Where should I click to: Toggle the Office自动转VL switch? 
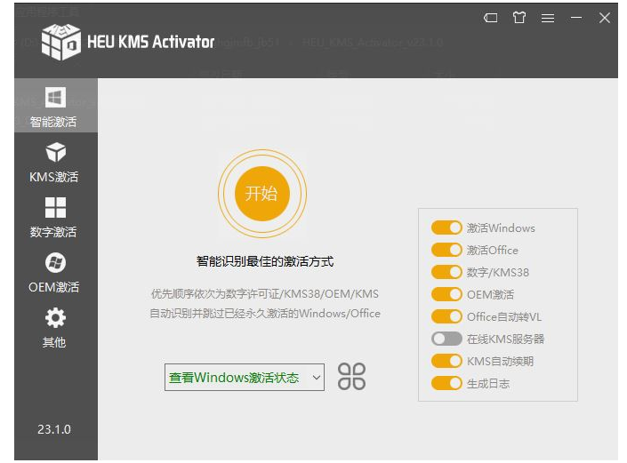[446, 317]
